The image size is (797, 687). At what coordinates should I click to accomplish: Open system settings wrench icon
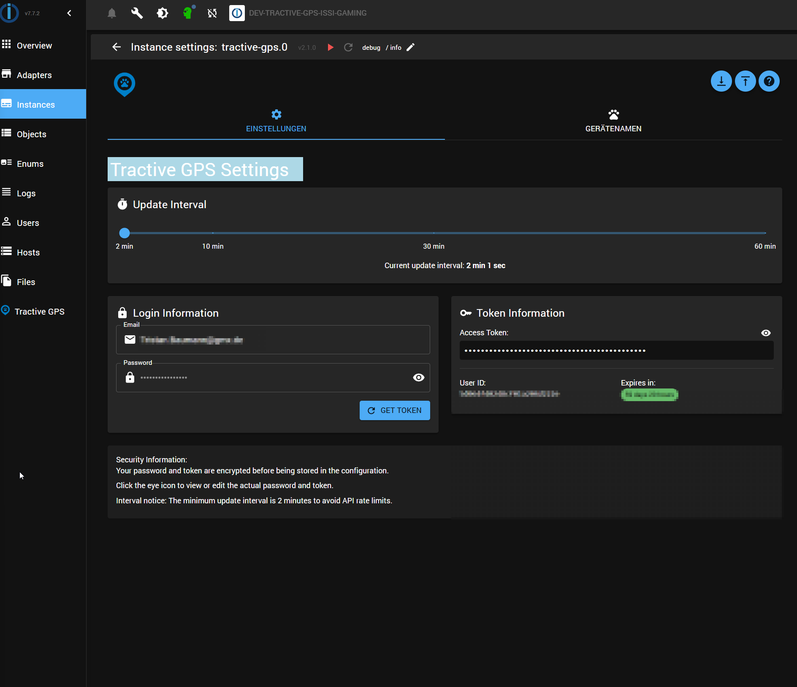[x=137, y=13]
